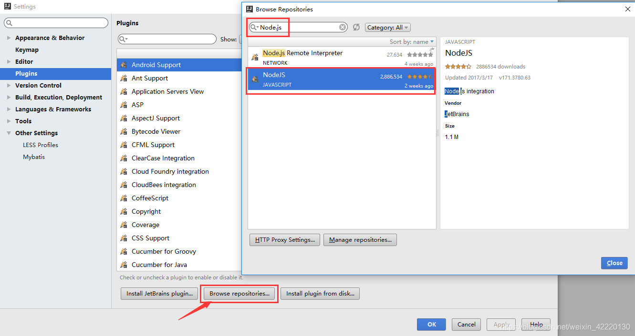
Task: Click the AspectJ Support plugin icon
Action: [124, 118]
